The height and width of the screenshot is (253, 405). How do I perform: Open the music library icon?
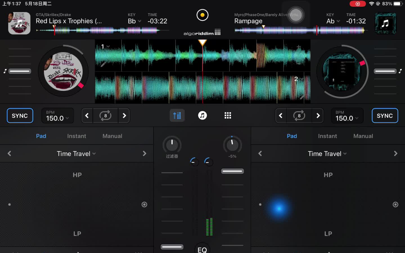202,116
